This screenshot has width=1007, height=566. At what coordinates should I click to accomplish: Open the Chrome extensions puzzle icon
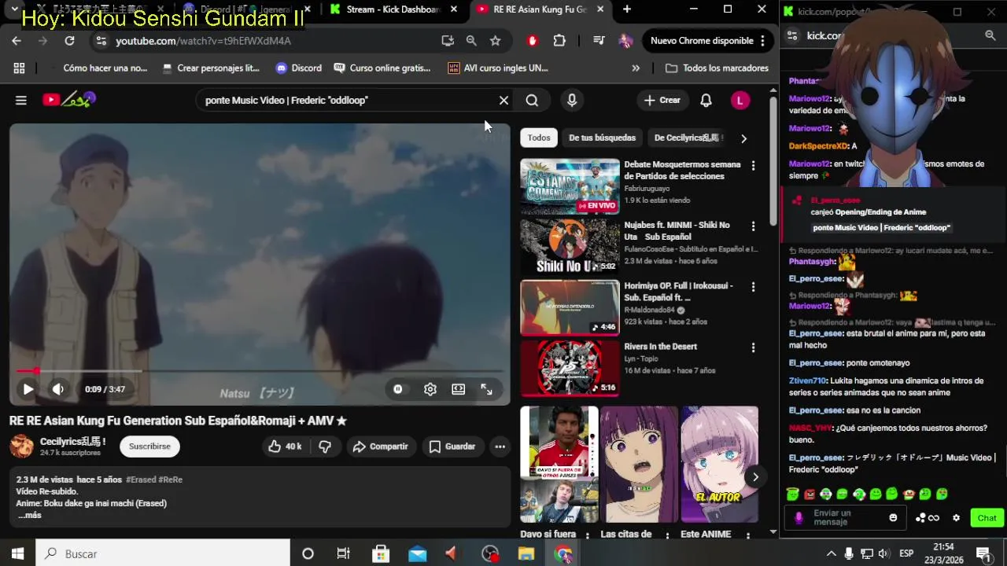point(559,41)
